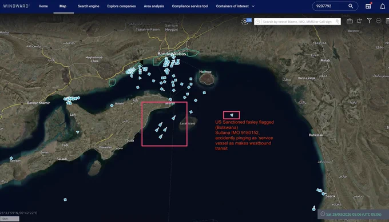Focus the vessel name search field

pos(297,22)
